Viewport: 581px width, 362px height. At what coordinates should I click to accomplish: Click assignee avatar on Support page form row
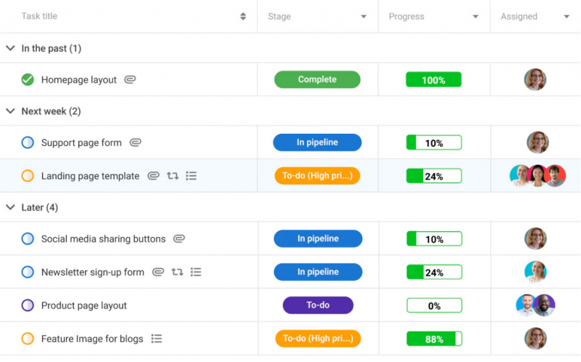point(538,142)
